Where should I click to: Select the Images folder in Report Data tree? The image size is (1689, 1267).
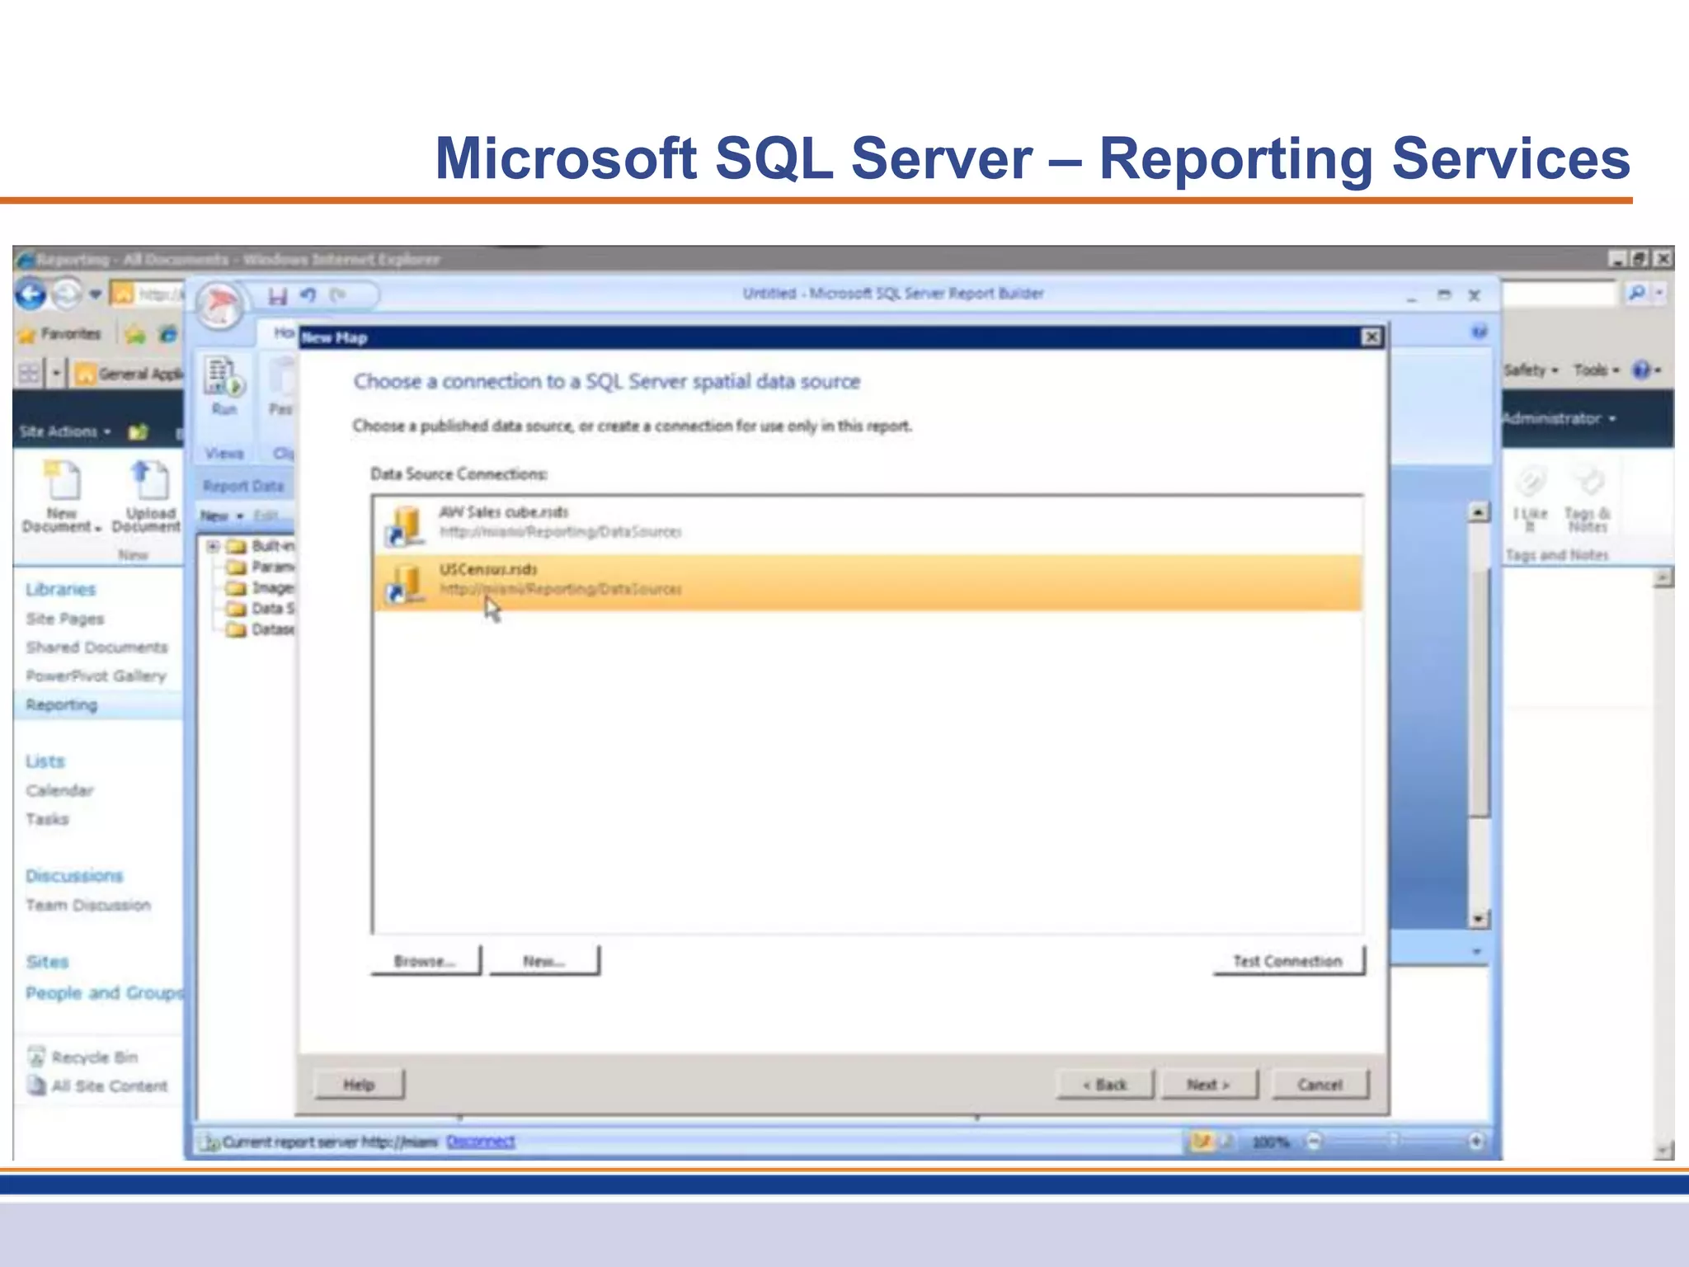[261, 588]
